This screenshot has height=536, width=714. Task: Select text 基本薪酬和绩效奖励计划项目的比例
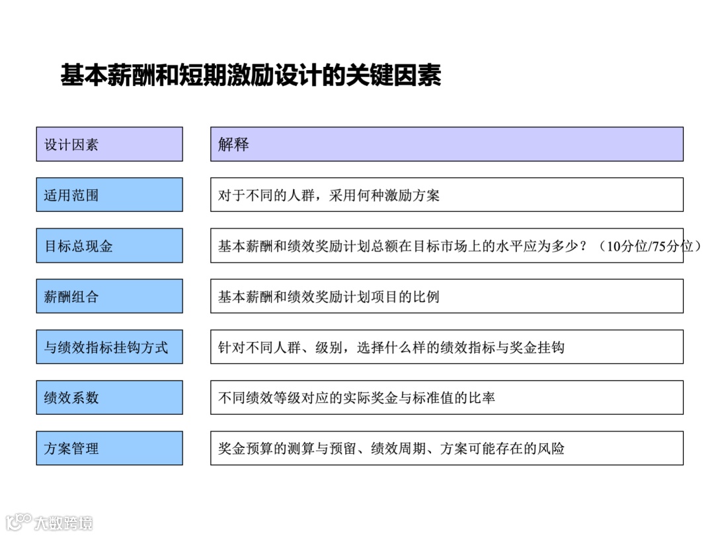[x=329, y=296]
